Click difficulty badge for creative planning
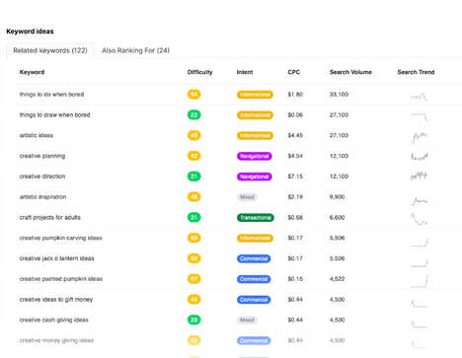Image resolution: width=462 pixels, height=358 pixels. tap(194, 156)
